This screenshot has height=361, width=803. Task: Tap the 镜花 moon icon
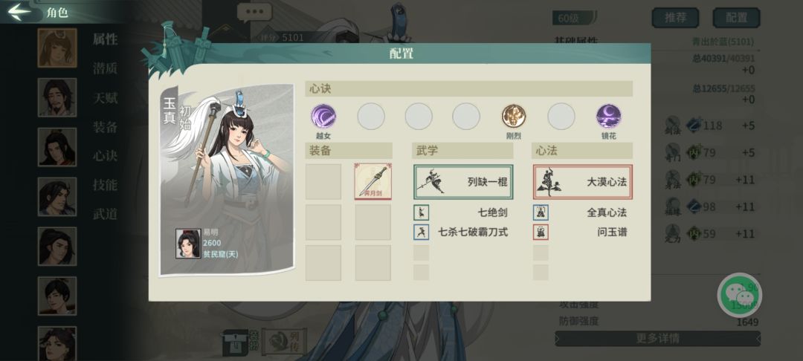[x=608, y=116]
